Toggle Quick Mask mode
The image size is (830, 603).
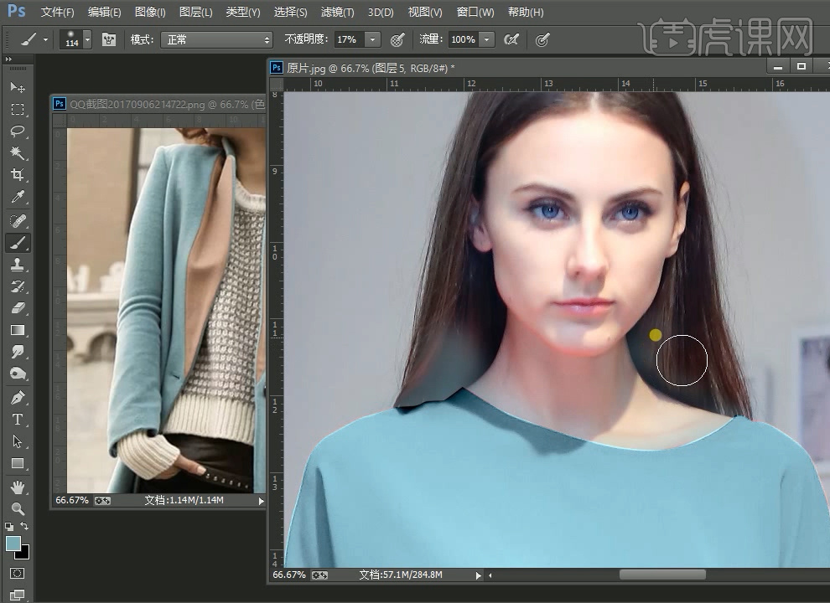coord(17,574)
